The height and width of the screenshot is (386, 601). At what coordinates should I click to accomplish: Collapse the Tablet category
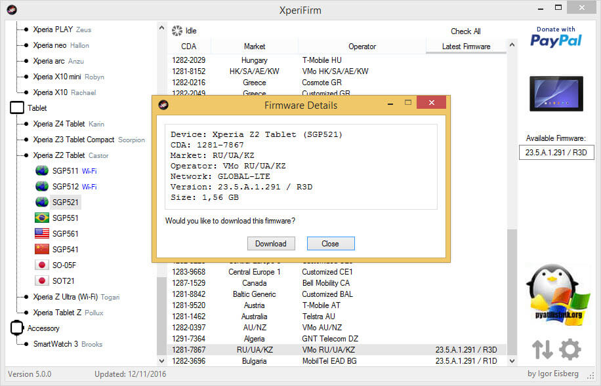17,108
